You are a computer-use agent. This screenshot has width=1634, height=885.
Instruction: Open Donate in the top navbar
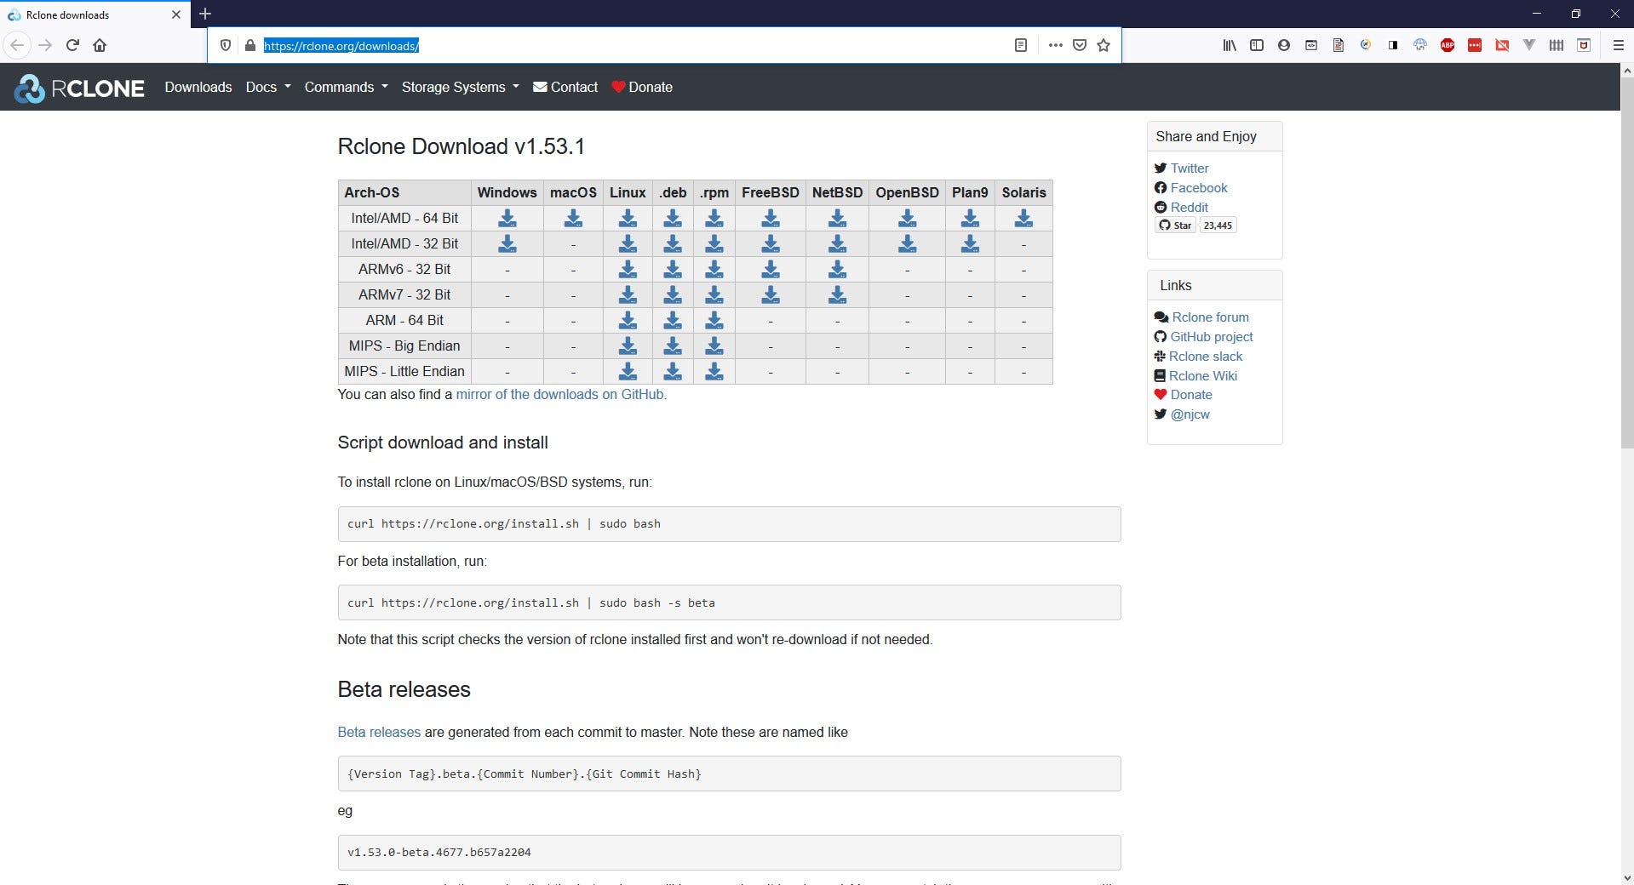[642, 87]
